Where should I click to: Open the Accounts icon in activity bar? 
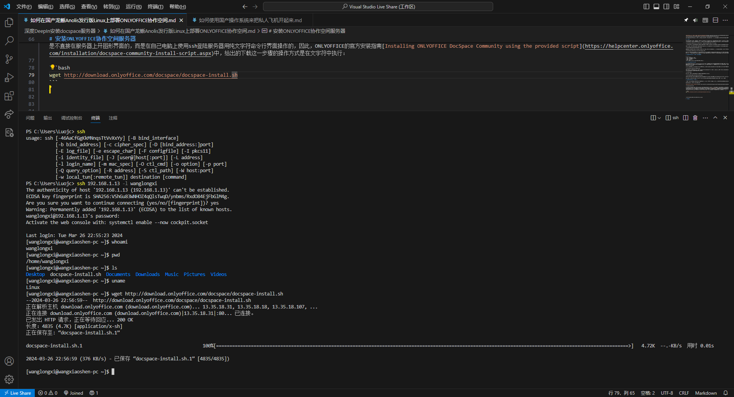[9, 361]
